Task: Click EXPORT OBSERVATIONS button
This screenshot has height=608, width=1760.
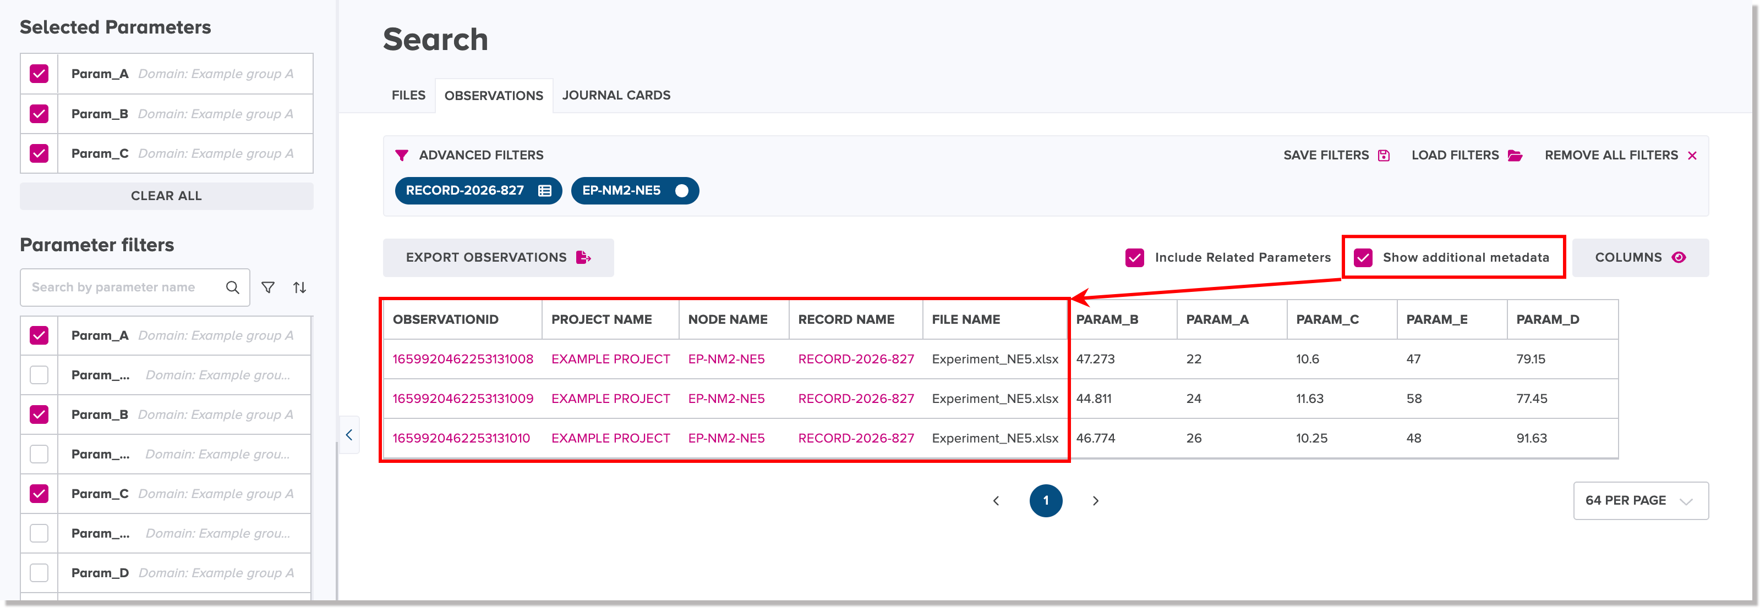Action: click(498, 257)
